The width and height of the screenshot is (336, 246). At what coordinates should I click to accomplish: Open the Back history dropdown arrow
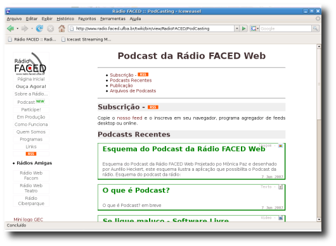click(x=18, y=28)
